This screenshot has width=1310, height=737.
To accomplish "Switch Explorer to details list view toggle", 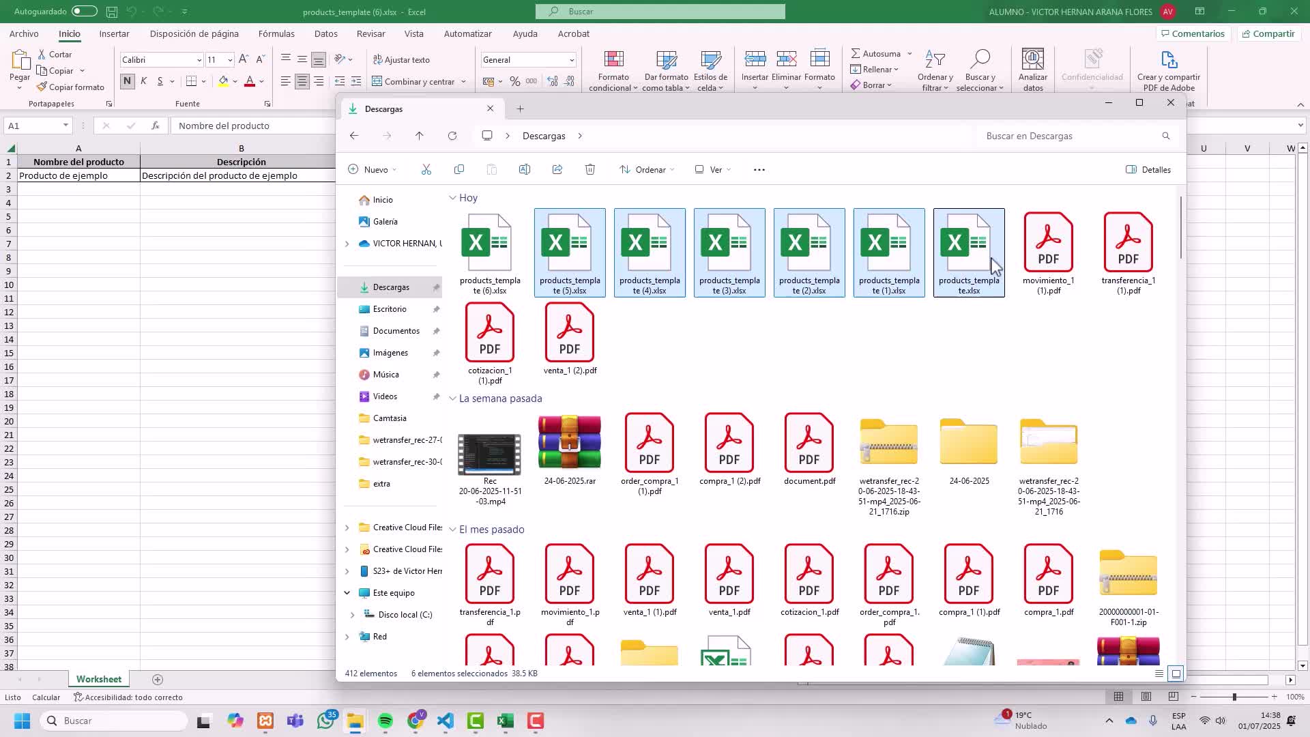I will (x=1159, y=674).
